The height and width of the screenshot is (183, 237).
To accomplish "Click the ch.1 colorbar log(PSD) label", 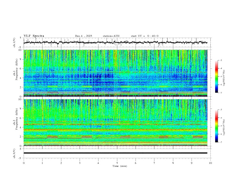I will 224,78.
